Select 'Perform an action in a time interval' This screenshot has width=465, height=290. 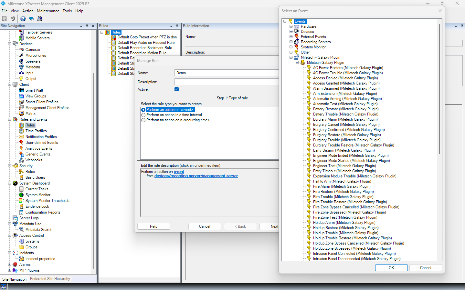click(x=143, y=115)
